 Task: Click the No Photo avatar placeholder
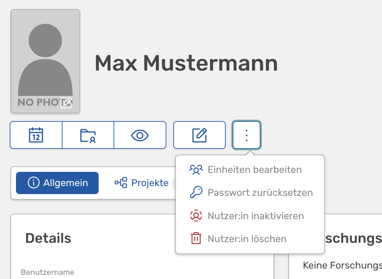(x=45, y=61)
